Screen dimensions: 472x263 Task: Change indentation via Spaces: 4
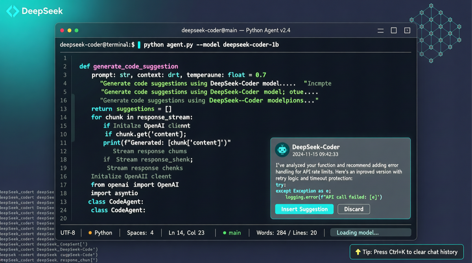click(140, 233)
